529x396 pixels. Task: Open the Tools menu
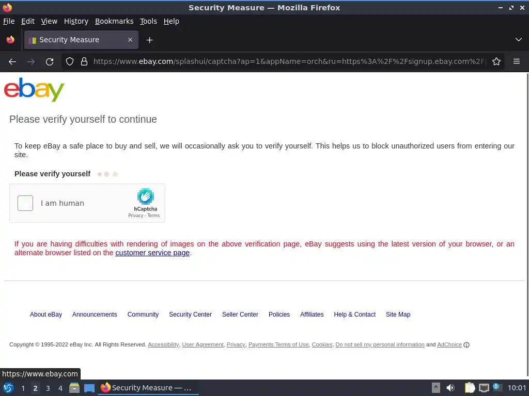click(x=148, y=21)
